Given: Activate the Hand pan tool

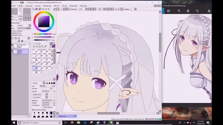Looking at the screenshot, I should click(42, 47).
